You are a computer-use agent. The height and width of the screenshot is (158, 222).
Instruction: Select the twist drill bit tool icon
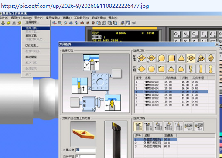[191, 69]
